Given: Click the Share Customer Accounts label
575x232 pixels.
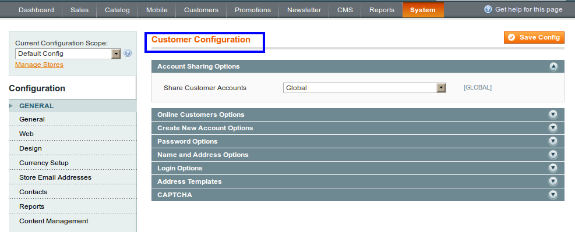Looking at the screenshot, I should 205,88.
